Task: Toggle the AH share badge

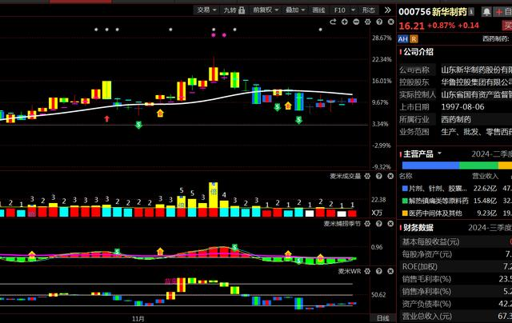Action: (x=402, y=38)
